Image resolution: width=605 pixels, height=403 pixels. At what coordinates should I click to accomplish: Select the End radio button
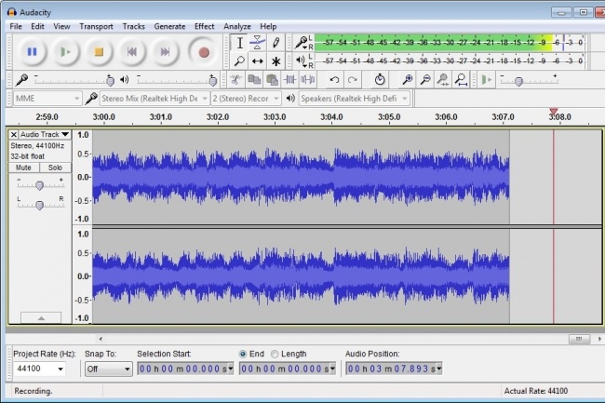point(243,354)
